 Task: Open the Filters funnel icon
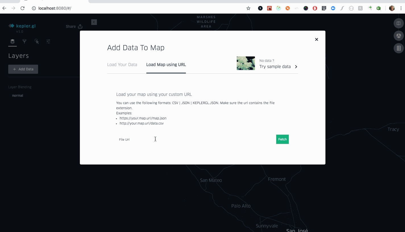click(x=24, y=41)
